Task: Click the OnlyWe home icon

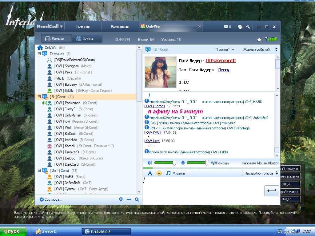Action: tap(40, 48)
